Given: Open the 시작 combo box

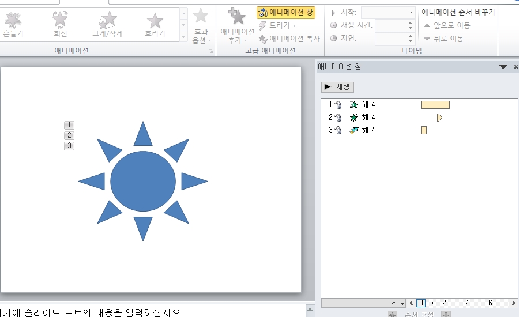Looking at the screenshot, I should (388, 13).
